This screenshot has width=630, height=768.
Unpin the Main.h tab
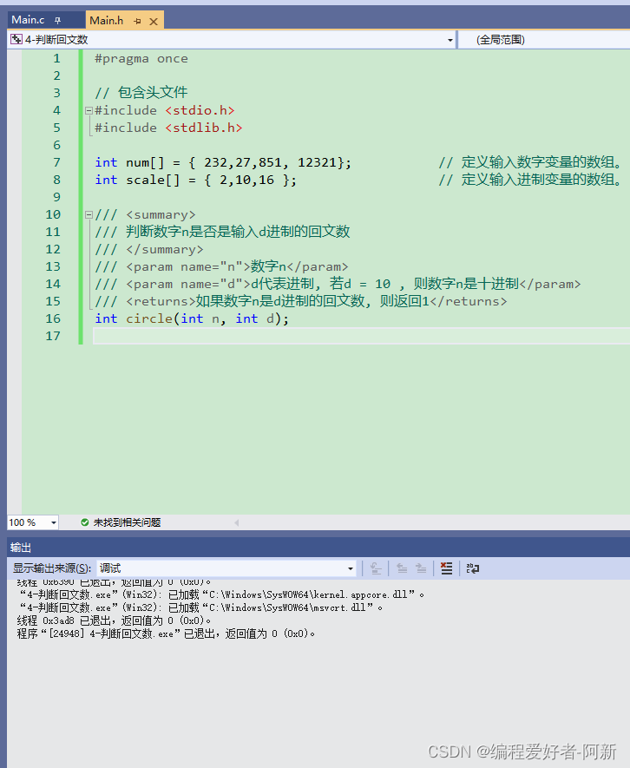[137, 21]
